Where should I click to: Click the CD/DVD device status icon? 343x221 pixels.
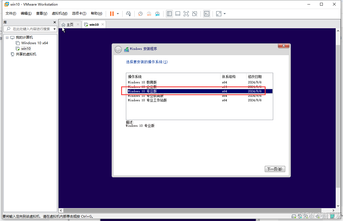point(300,216)
